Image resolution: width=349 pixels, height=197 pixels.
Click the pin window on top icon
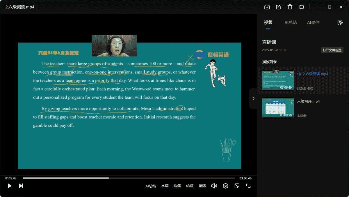(301, 7)
